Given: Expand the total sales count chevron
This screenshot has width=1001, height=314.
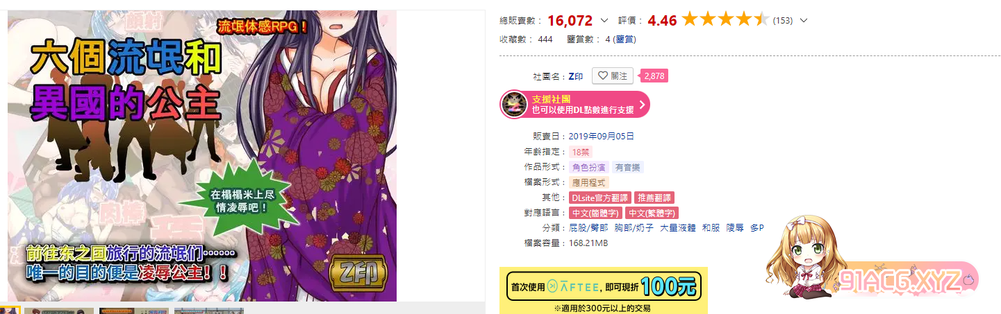Looking at the screenshot, I should (604, 20).
